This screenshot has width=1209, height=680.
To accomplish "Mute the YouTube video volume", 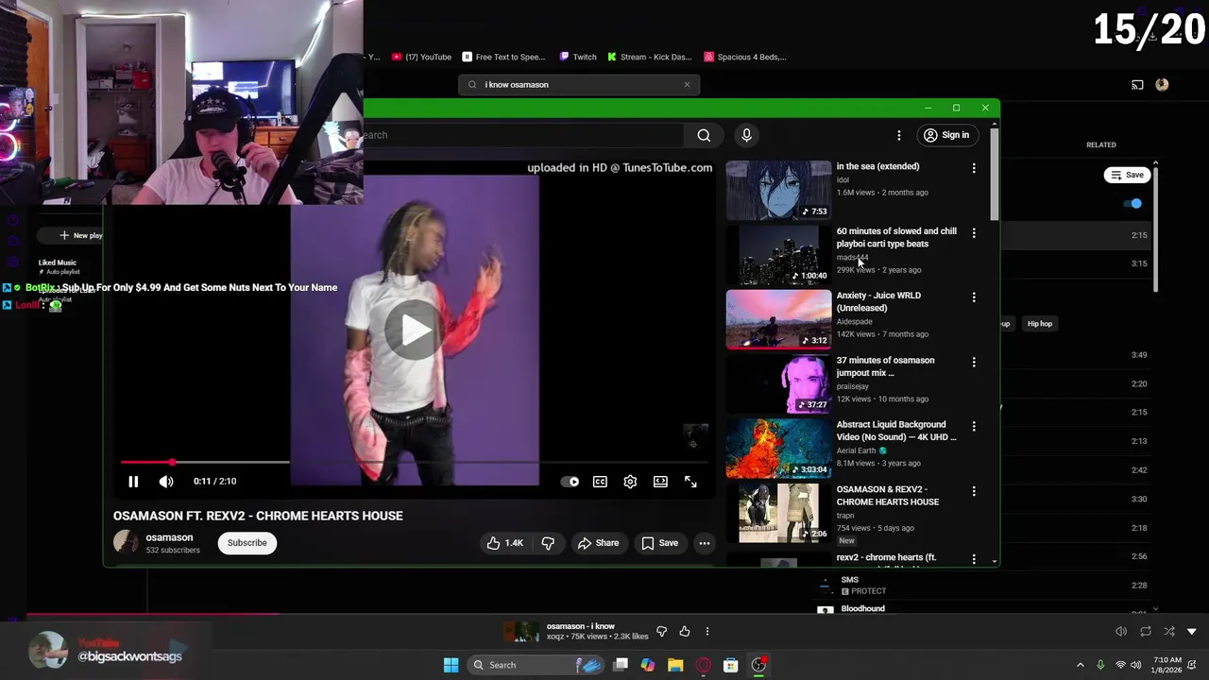I will coord(166,482).
